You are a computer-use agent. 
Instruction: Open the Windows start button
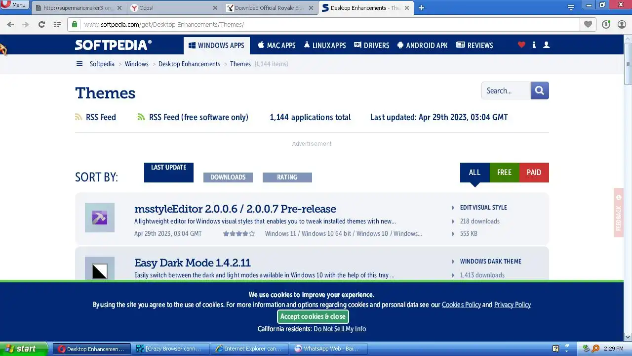point(24,349)
